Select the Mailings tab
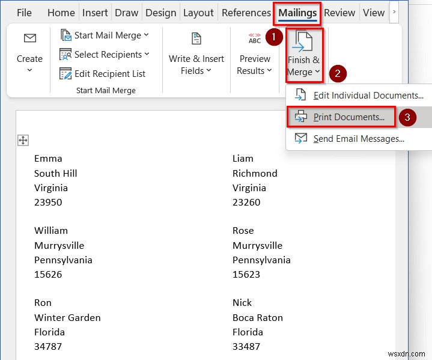 coord(297,13)
